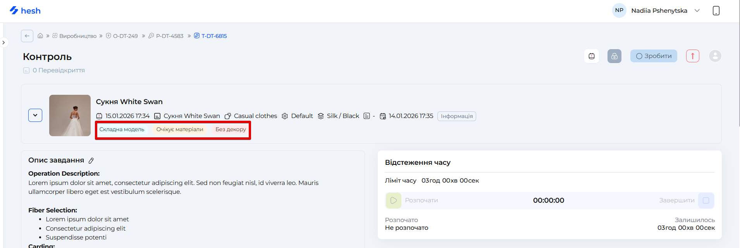Click the assignee avatar icon
Image resolution: width=740 pixels, height=248 pixels.
[x=715, y=56]
